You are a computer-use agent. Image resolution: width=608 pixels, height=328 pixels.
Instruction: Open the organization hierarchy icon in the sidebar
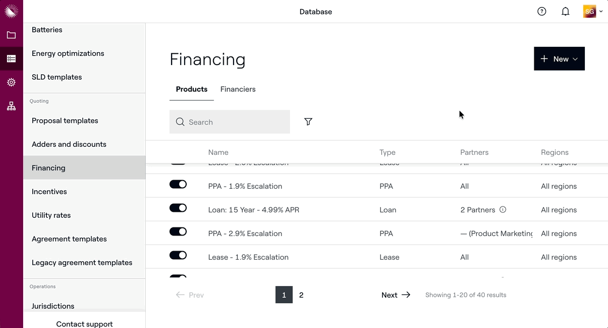coord(11,106)
